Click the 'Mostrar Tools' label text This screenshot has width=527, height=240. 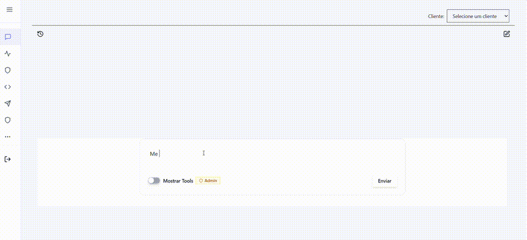(x=178, y=181)
